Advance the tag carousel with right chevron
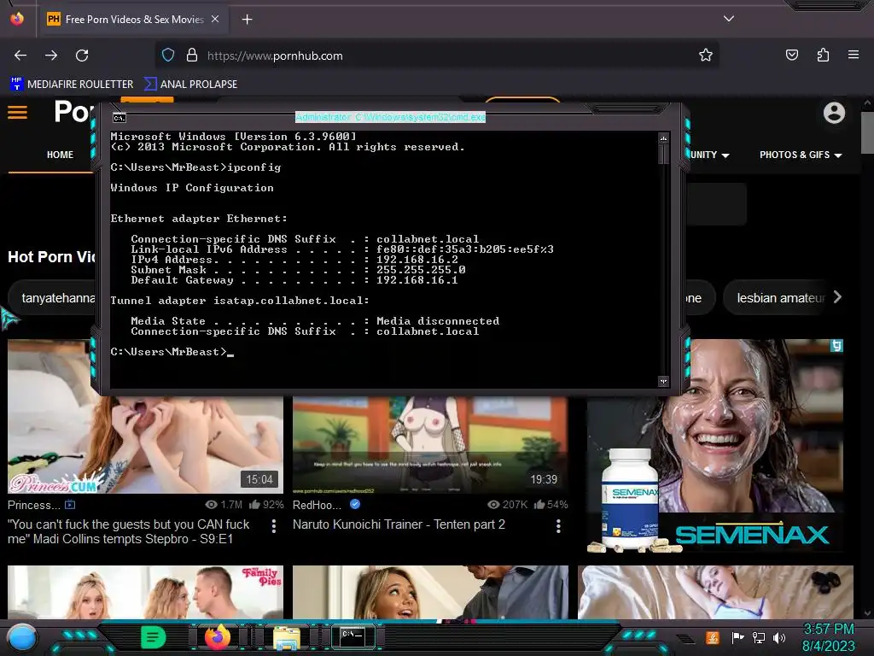This screenshot has width=874, height=656. pos(837,297)
